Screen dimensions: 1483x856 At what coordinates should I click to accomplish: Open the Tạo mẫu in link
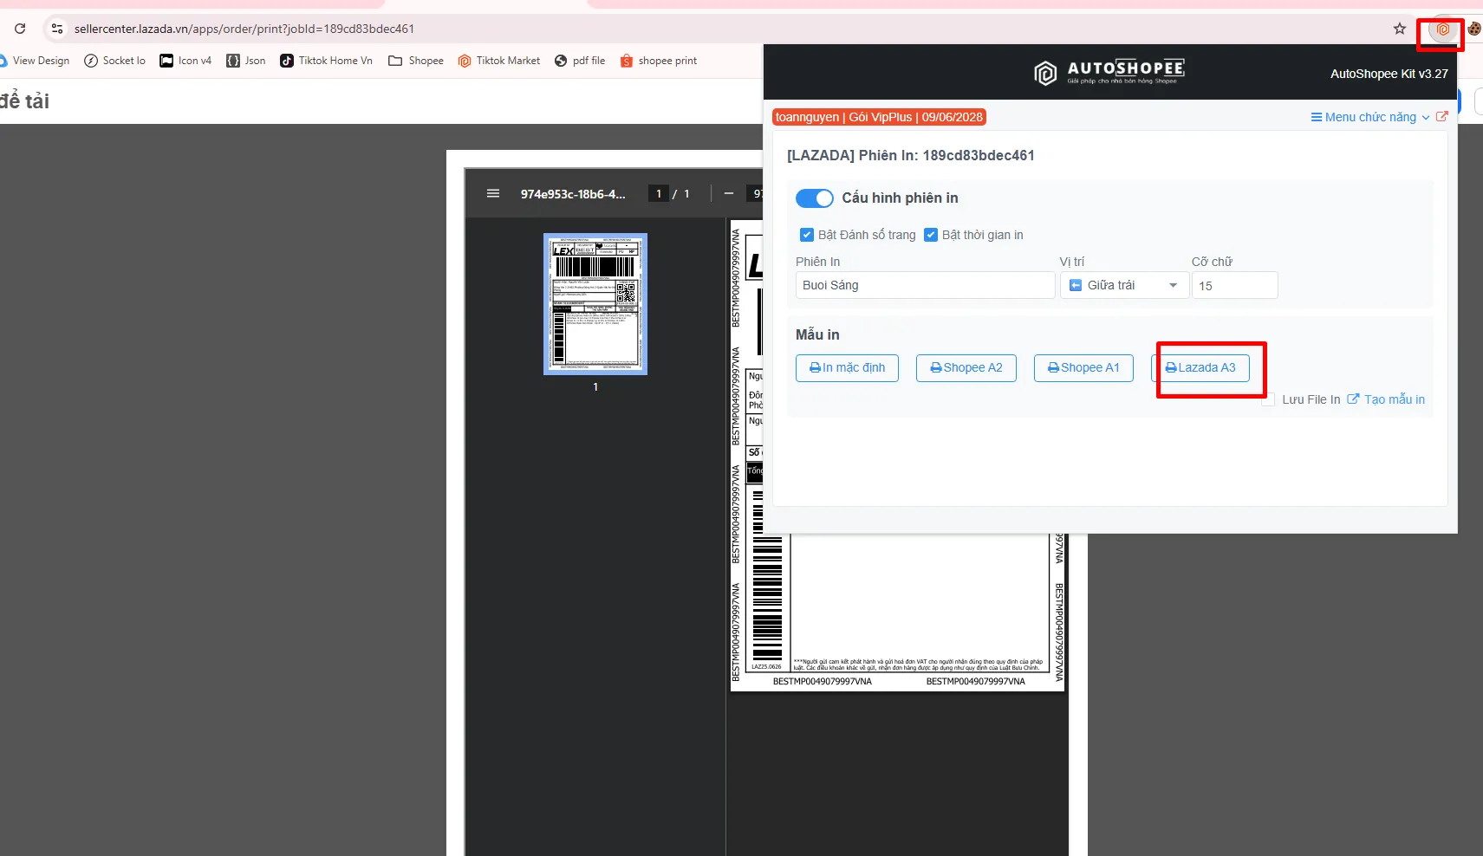1386,399
